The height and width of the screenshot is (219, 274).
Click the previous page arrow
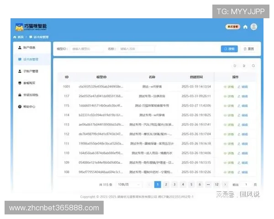tap(149, 185)
